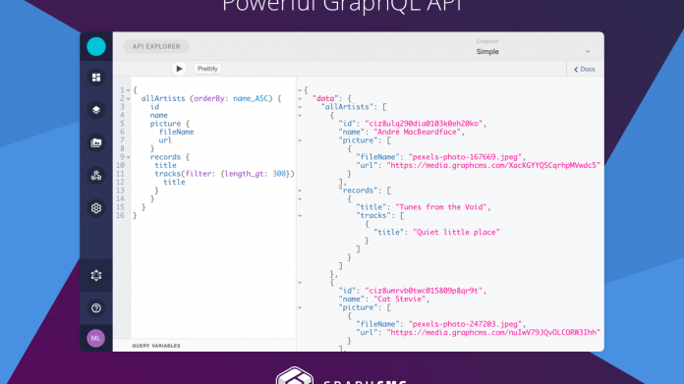Viewport: 684px width, 384px height.
Task: Collapse records fold arrow on line 9
Action: click(x=128, y=157)
